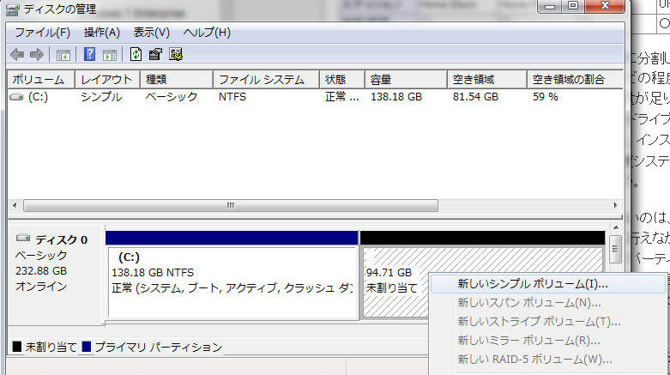
Task: Click the Back arrow toolbar icon
Action: [17, 54]
